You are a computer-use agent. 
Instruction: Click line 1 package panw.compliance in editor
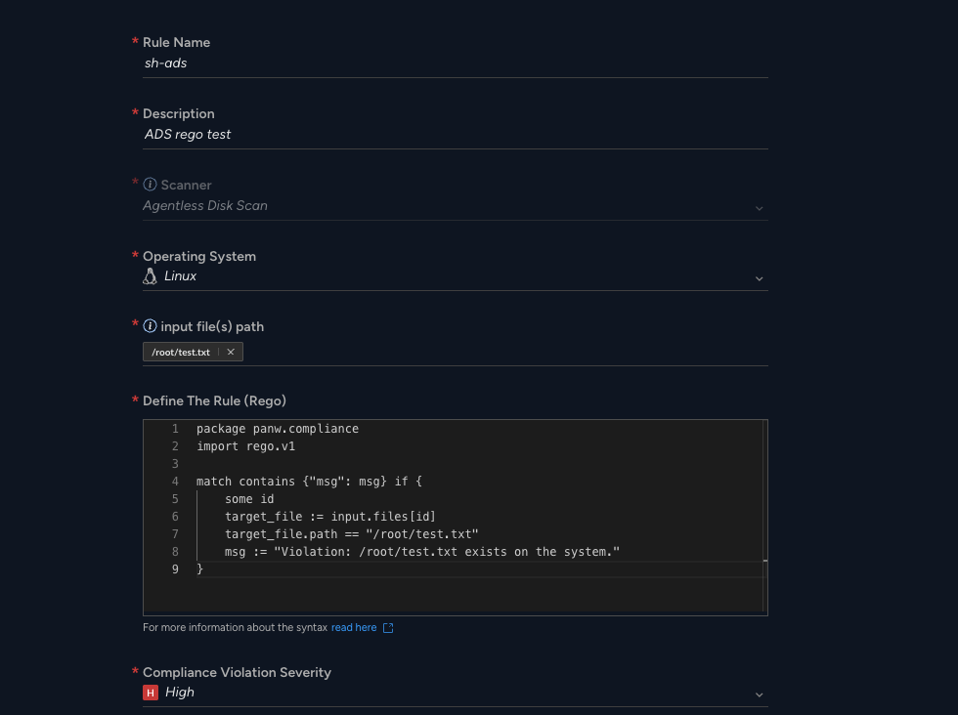pyautogui.click(x=278, y=429)
